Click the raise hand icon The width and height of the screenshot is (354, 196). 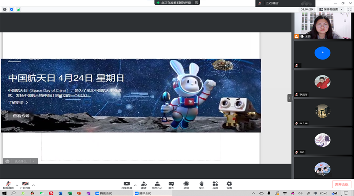(201, 184)
